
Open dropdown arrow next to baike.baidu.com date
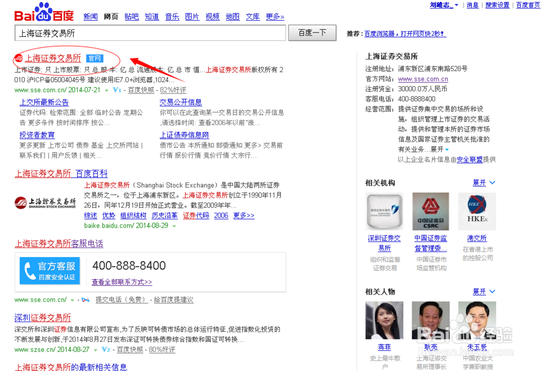[x=174, y=226]
